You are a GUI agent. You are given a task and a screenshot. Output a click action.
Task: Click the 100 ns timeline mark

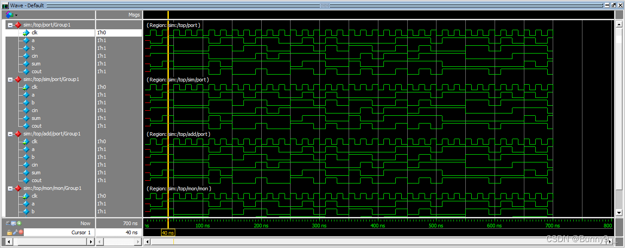tap(203, 226)
